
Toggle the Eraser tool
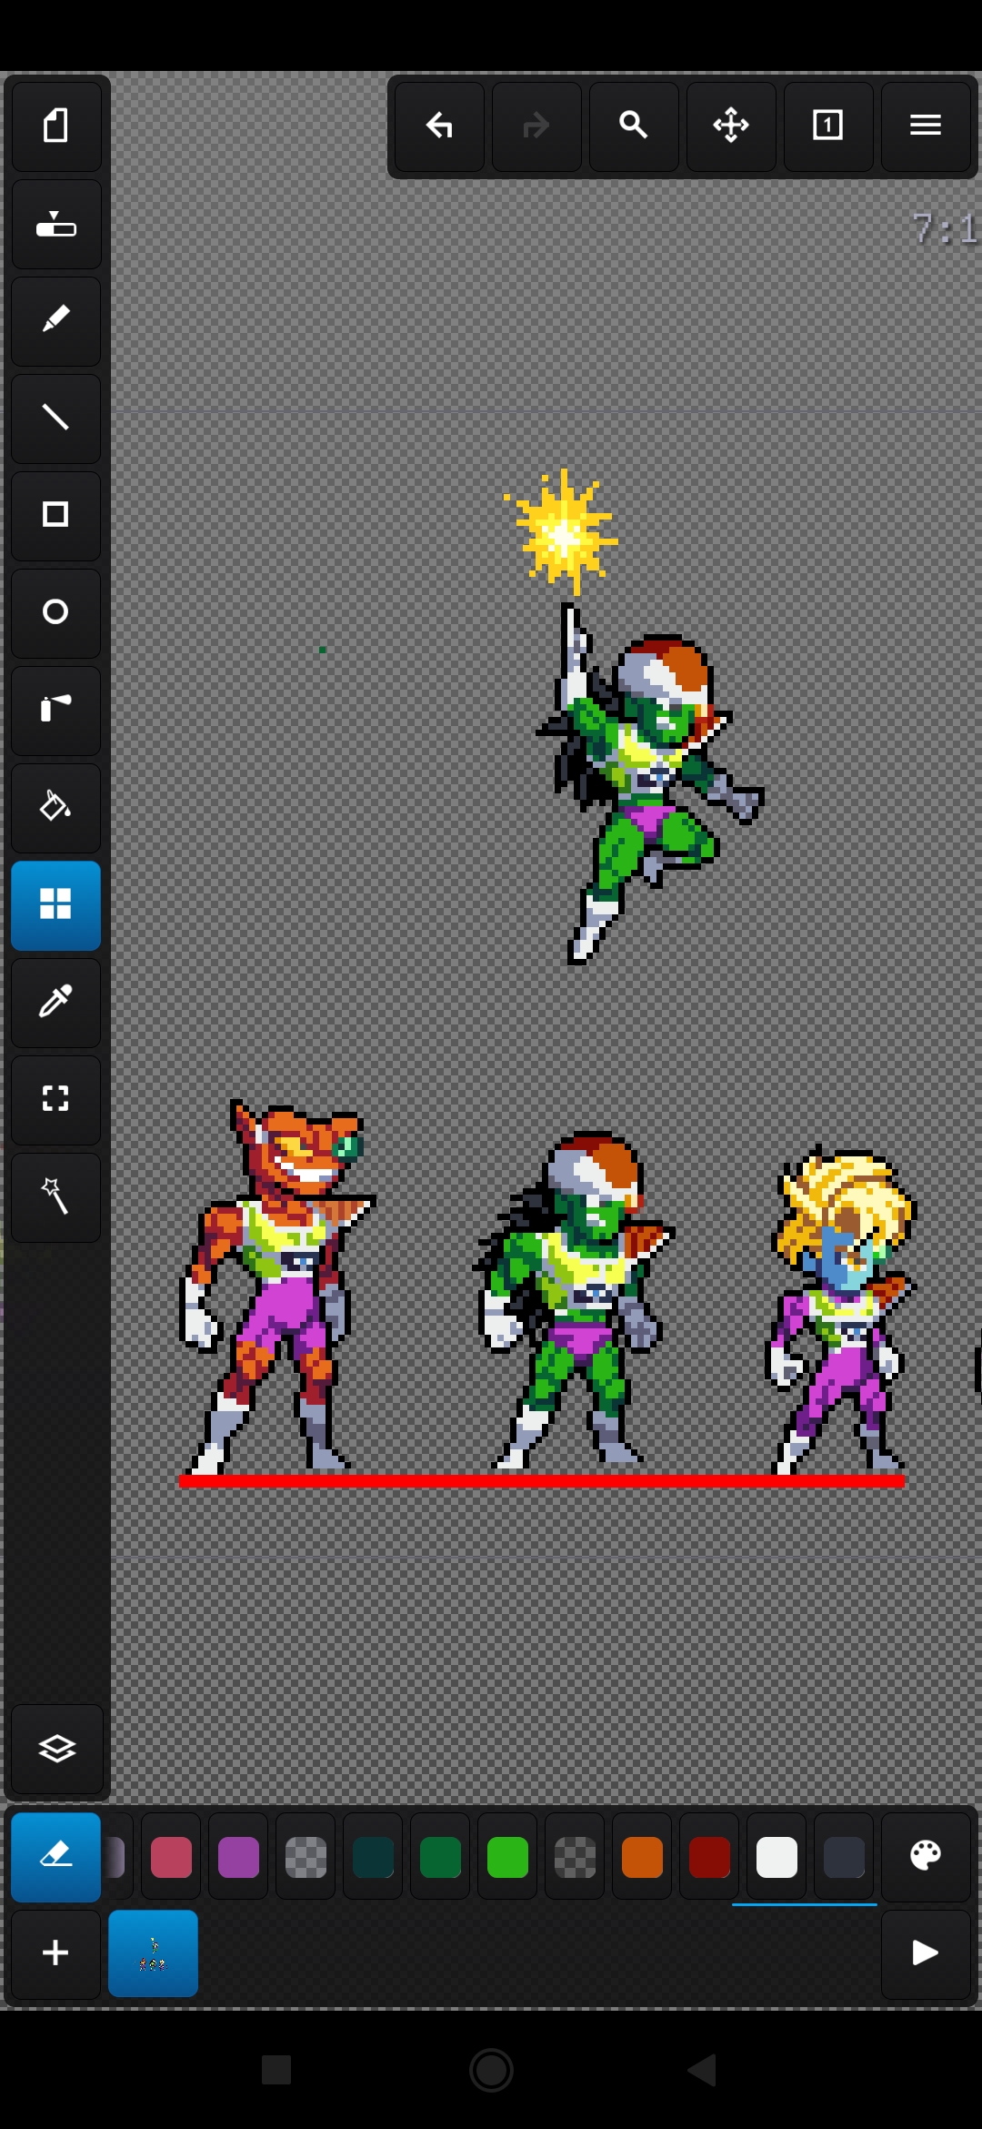click(x=55, y=1856)
